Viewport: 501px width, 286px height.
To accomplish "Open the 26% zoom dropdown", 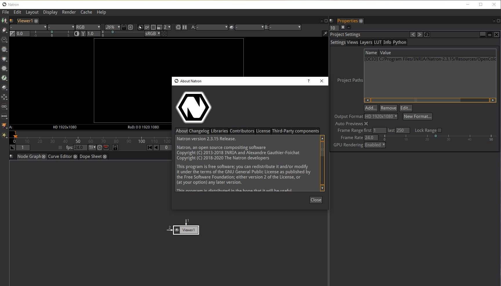I will coord(112,27).
